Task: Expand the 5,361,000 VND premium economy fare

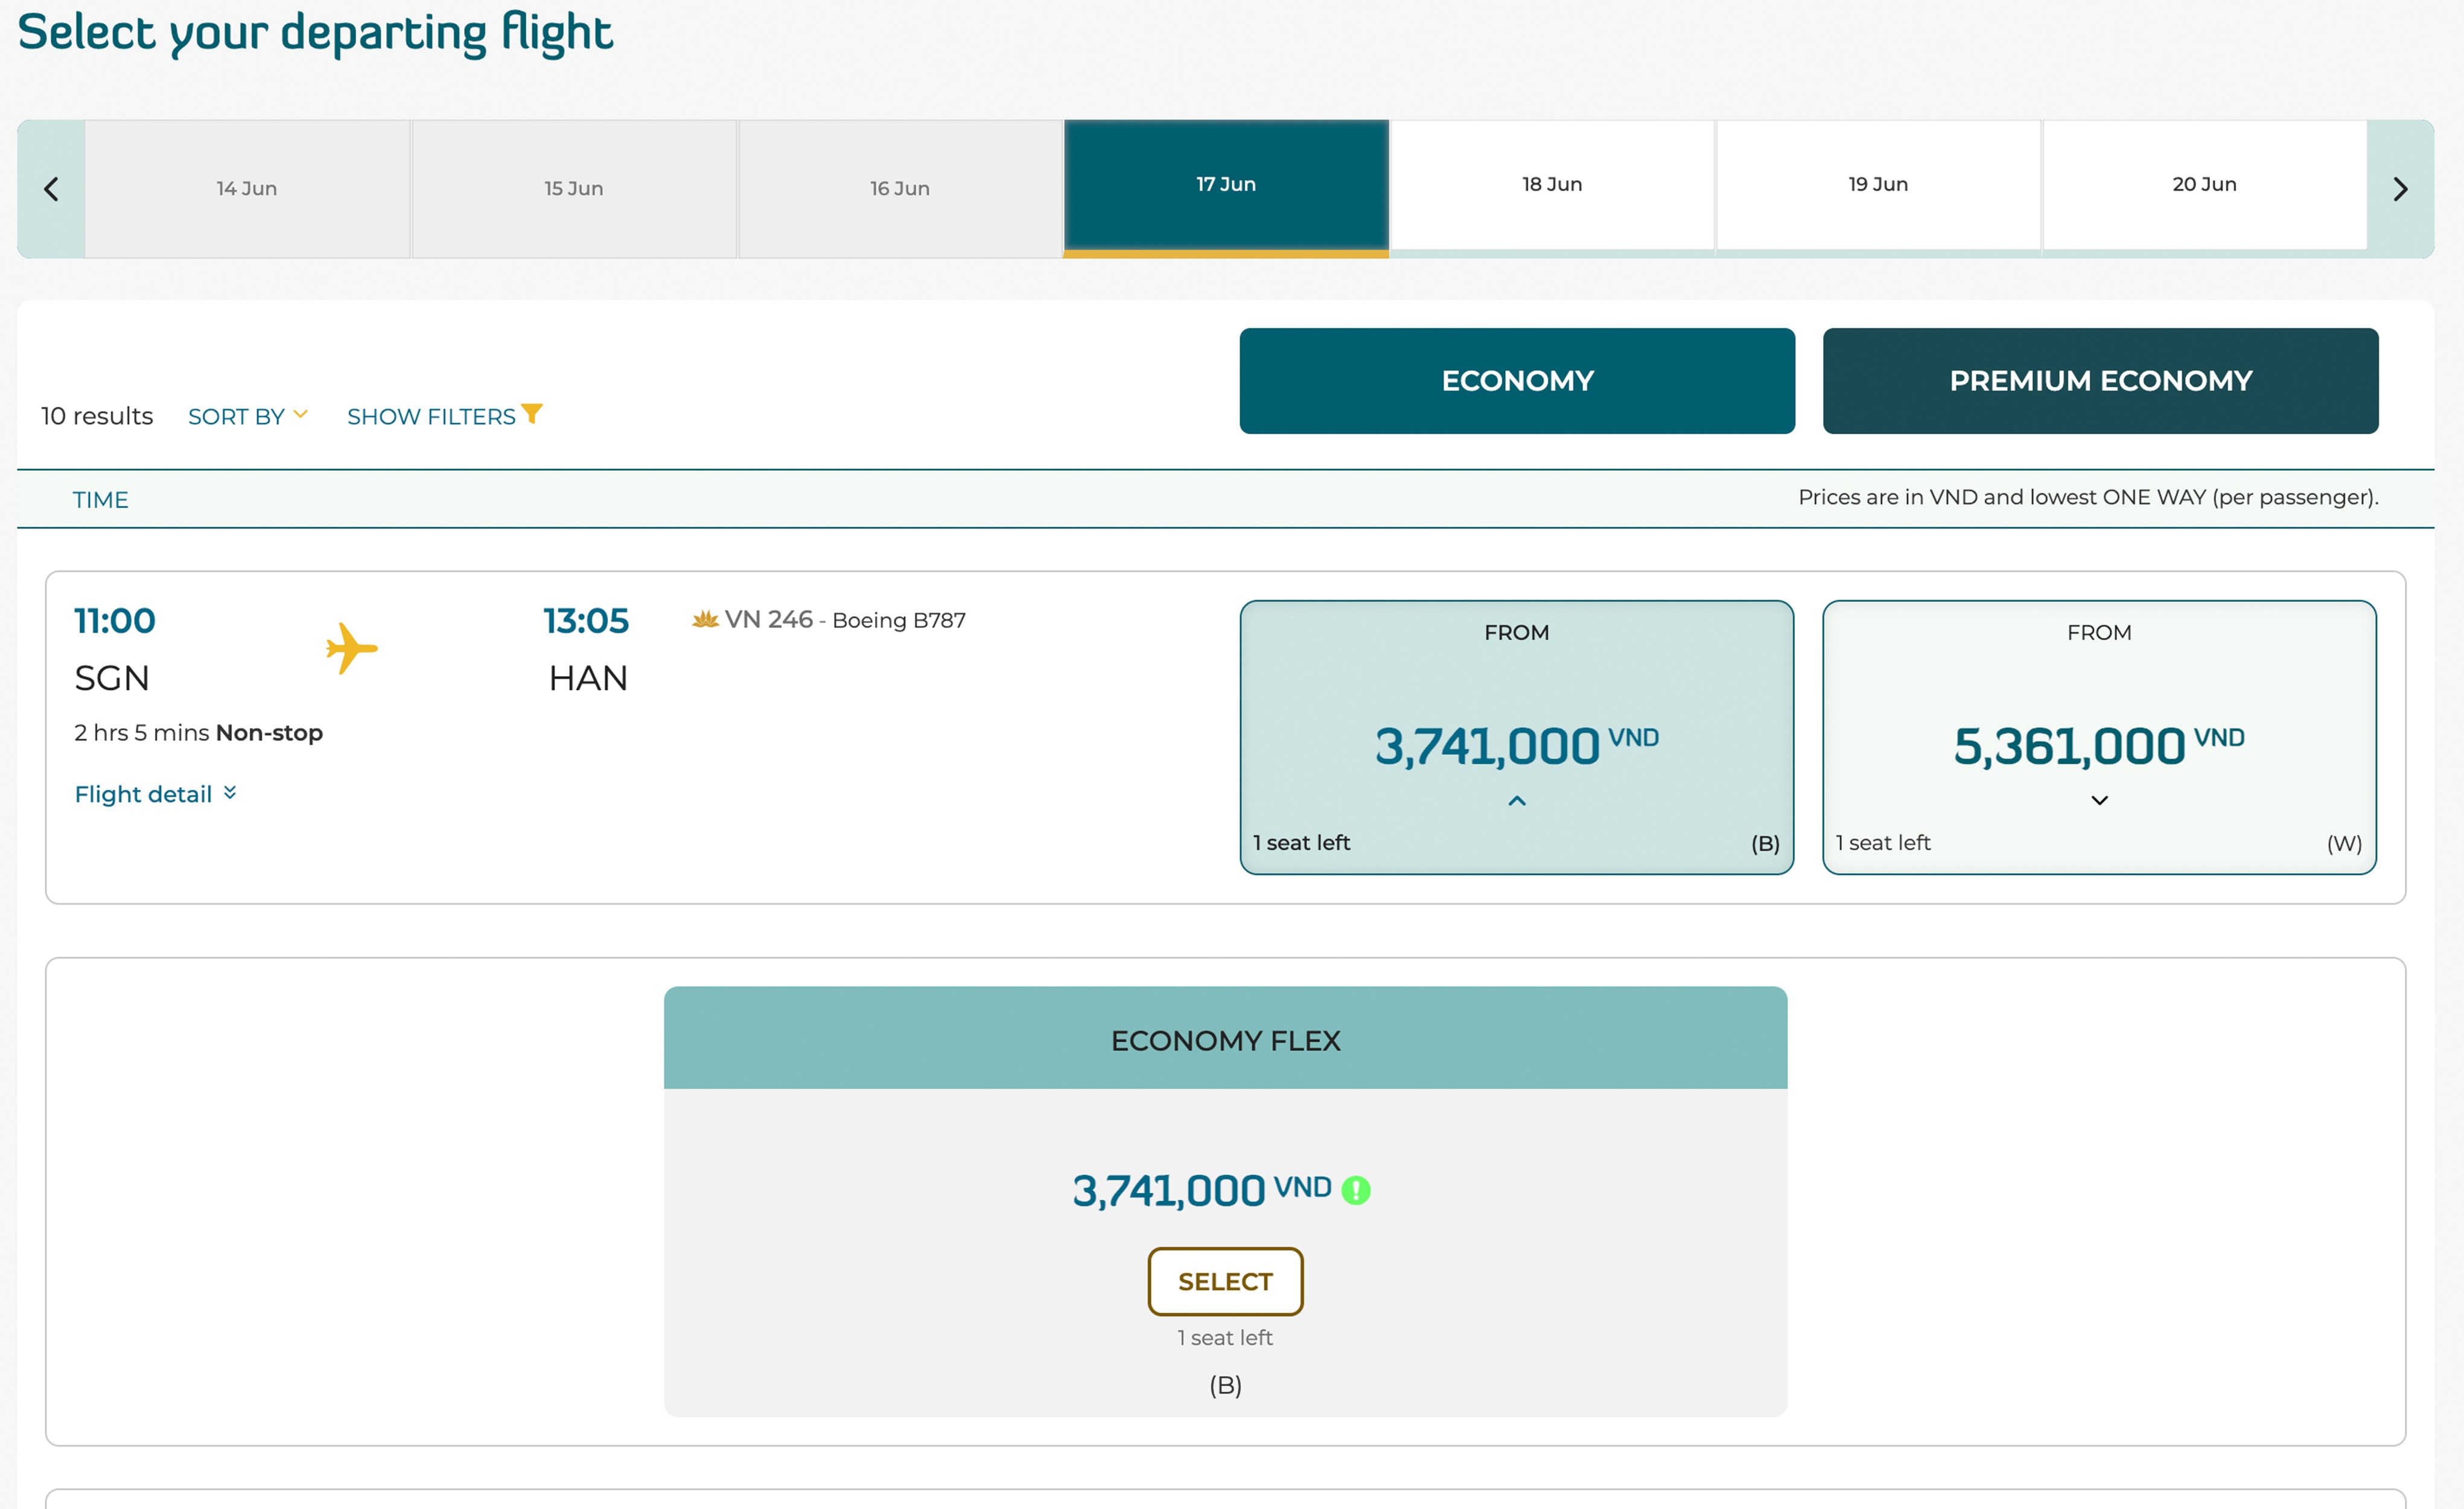Action: pyautogui.click(x=2099, y=801)
